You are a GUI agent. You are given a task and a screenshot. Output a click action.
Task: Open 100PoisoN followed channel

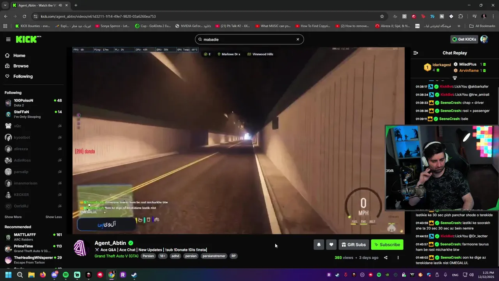(x=33, y=103)
